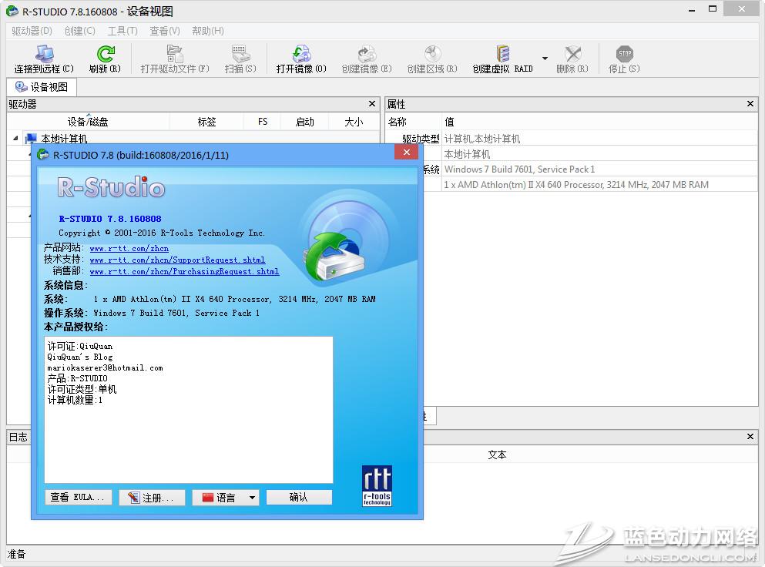765x567 pixels.
Task: Click the Register (注册) button
Action: pos(152,498)
